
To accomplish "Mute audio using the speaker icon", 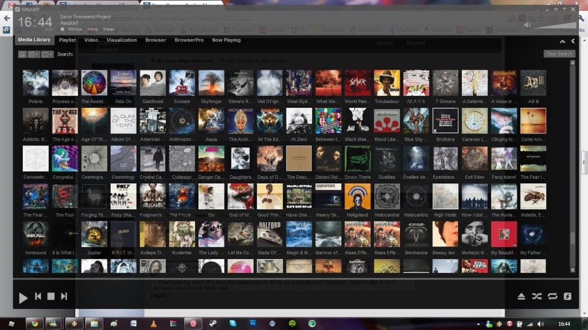I will [x=528, y=25].
